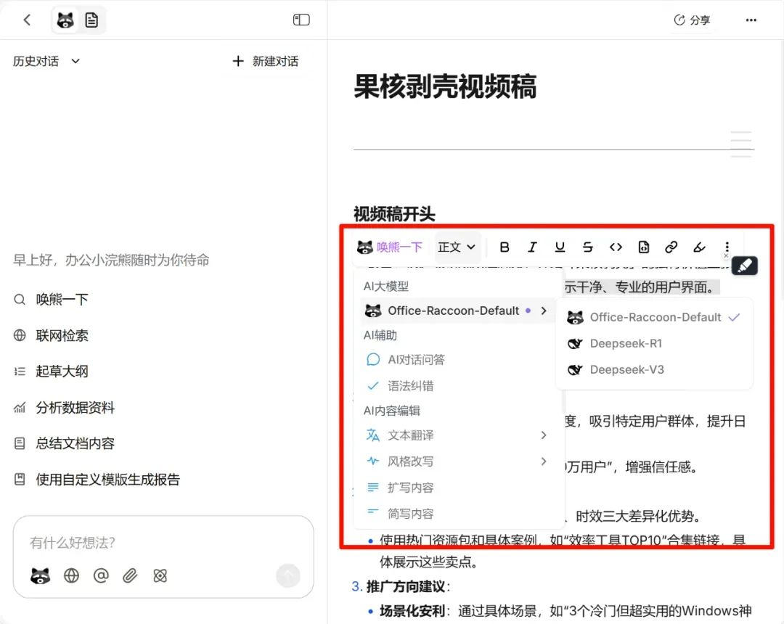
Task: Open the raccoon assistant tab
Action: coord(65,20)
